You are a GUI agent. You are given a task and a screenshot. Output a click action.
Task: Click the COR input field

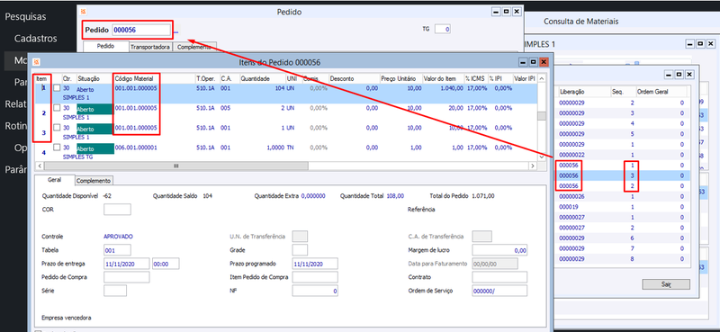(117, 210)
